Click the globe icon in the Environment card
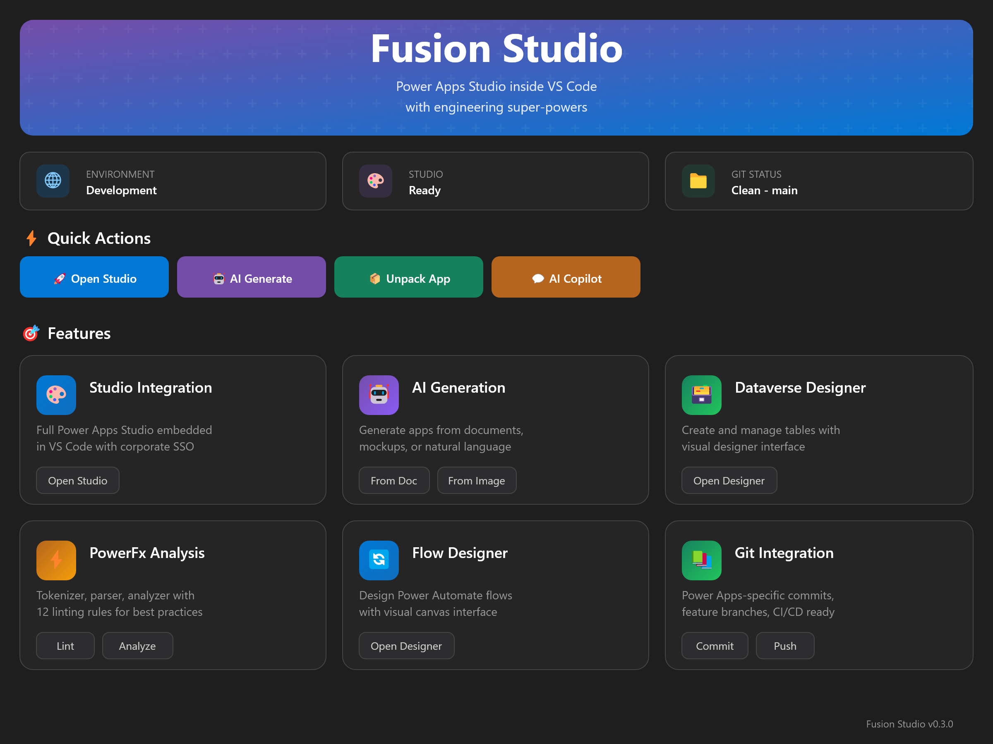 (x=53, y=181)
